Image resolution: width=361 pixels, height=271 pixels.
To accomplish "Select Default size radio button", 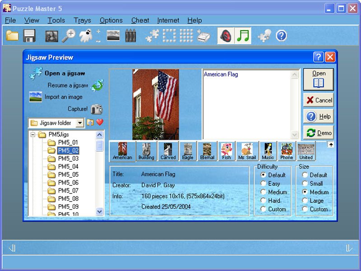I will tap(305, 175).
